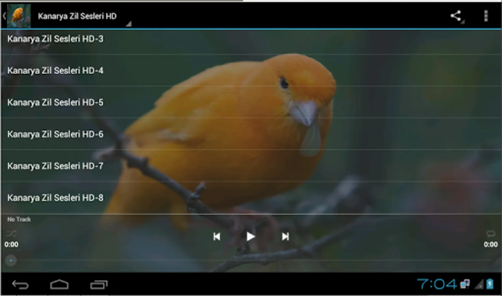Tap the No Track label
The width and height of the screenshot is (502, 296).
point(19,219)
